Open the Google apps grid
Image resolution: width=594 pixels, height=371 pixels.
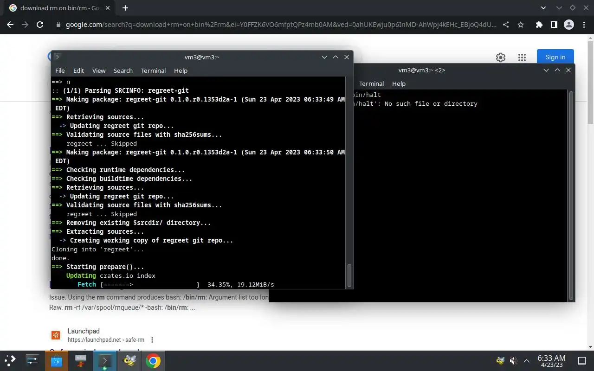pyautogui.click(x=522, y=58)
